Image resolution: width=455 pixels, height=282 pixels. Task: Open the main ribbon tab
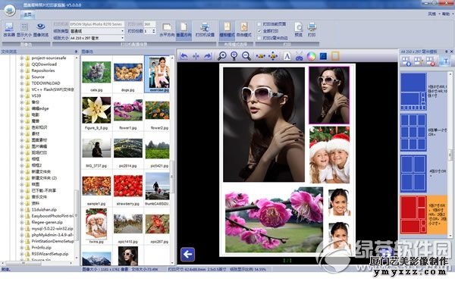click(x=27, y=14)
